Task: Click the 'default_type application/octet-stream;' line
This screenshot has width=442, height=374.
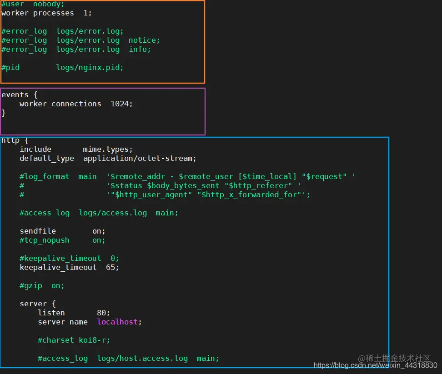Action: (108, 159)
